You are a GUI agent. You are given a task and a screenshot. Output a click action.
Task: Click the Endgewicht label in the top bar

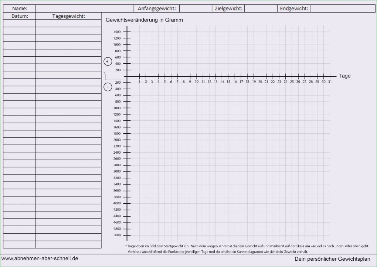(x=293, y=8)
